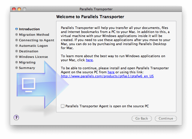Screen dimensions: 192x139
Task: Select the Connecting to Agent step
Action: click(x=36, y=40)
